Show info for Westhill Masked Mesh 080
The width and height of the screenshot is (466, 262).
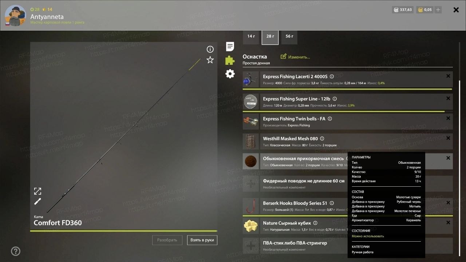point(322,139)
